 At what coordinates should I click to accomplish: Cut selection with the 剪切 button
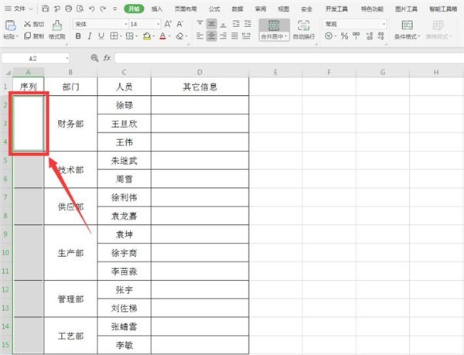pos(34,24)
